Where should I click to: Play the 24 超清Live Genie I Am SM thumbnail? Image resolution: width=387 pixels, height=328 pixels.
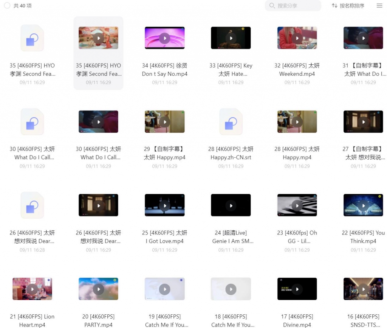tap(231, 205)
